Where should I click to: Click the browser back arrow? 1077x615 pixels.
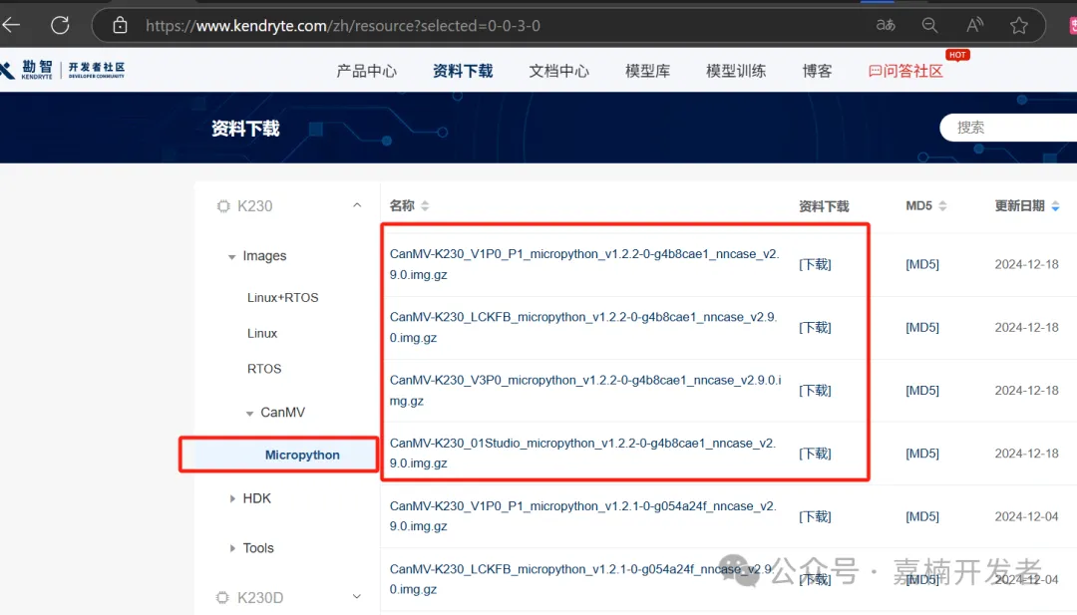tap(12, 25)
